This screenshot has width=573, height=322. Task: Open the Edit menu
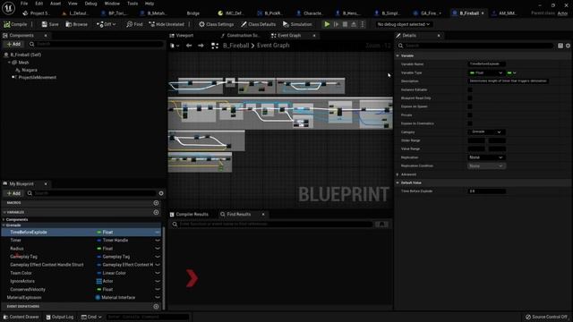(39, 4)
